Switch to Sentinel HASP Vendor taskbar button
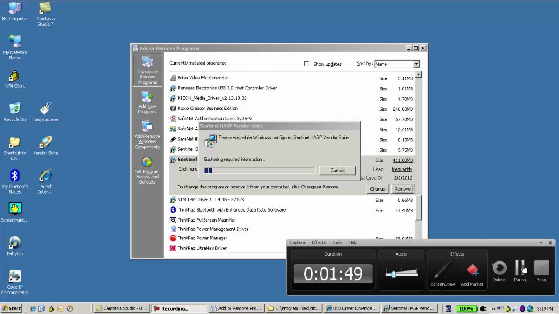The width and height of the screenshot is (559, 314). (x=409, y=308)
